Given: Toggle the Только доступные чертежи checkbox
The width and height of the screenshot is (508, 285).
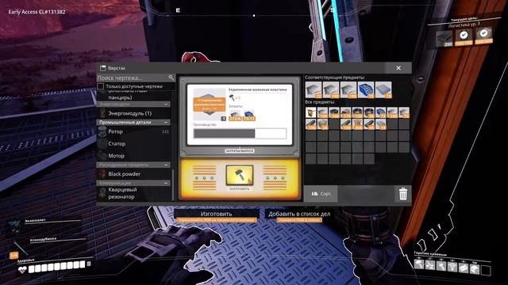Looking at the screenshot, I should [101, 86].
